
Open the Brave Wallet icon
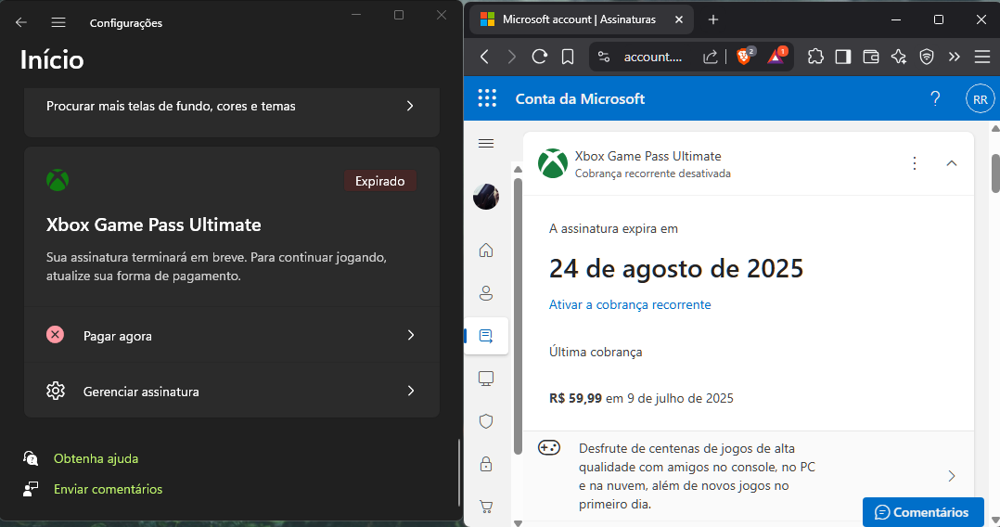[x=871, y=57]
